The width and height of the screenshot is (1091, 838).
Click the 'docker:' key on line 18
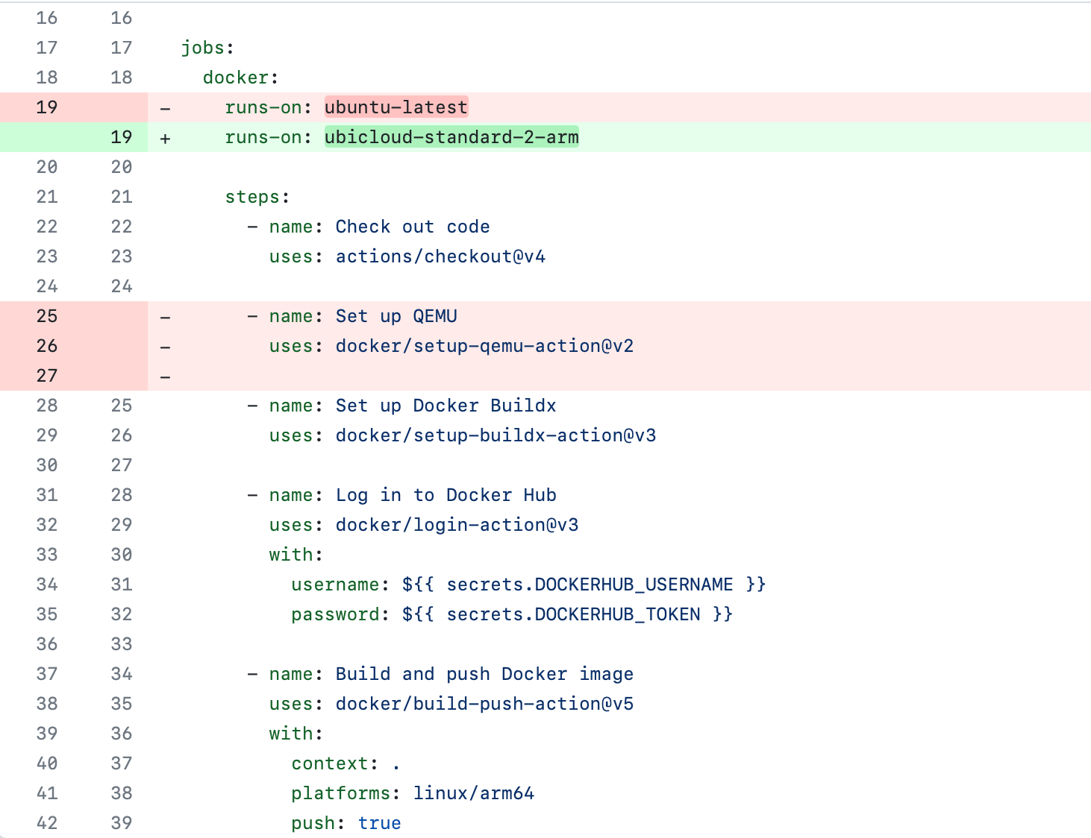tap(241, 78)
